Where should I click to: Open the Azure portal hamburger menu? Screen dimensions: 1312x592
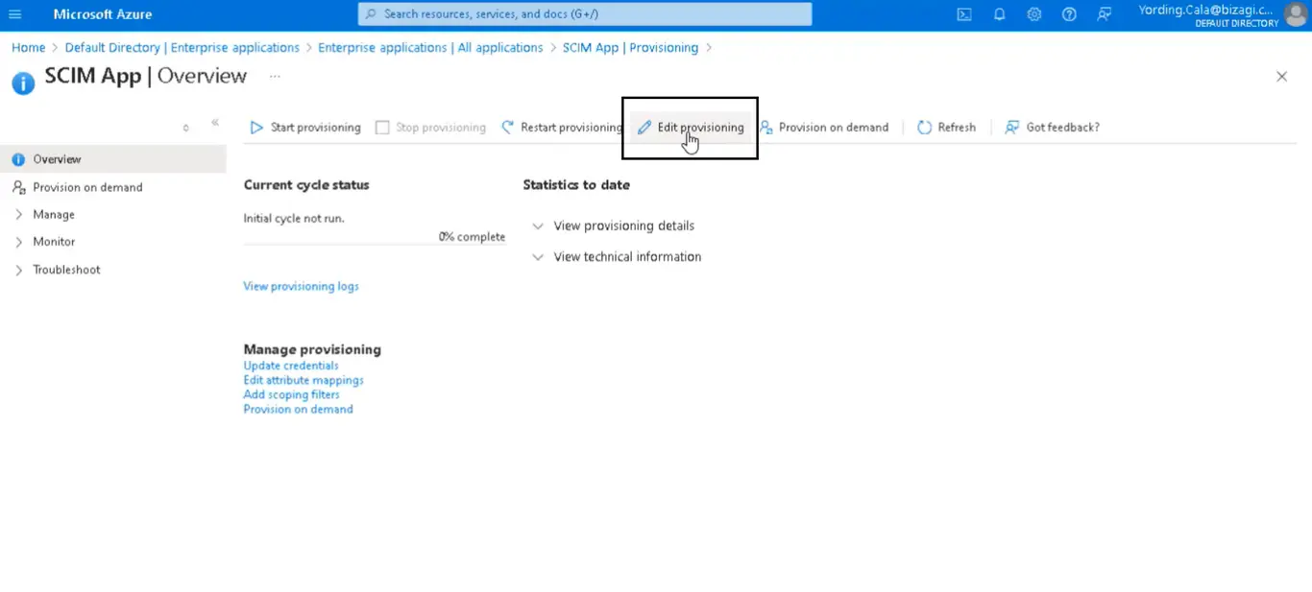pos(15,14)
